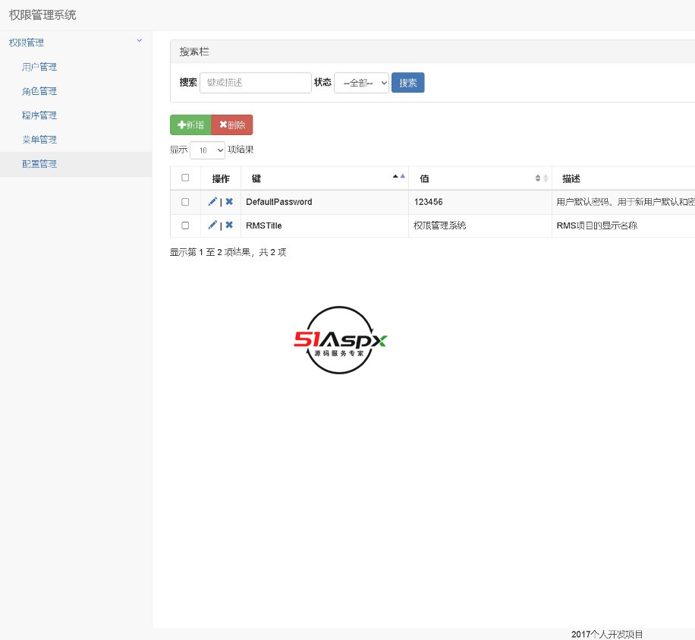The width and height of the screenshot is (695, 640).
Task: Sort table by the 键 column arrows
Action: pyautogui.click(x=398, y=178)
